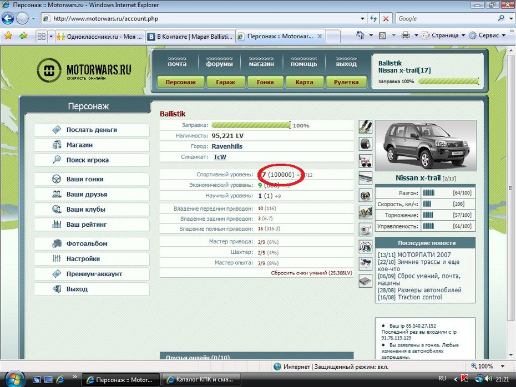Open Премиум-аккаунт in the sidebar
The width and height of the screenshot is (516, 387).
click(x=92, y=274)
